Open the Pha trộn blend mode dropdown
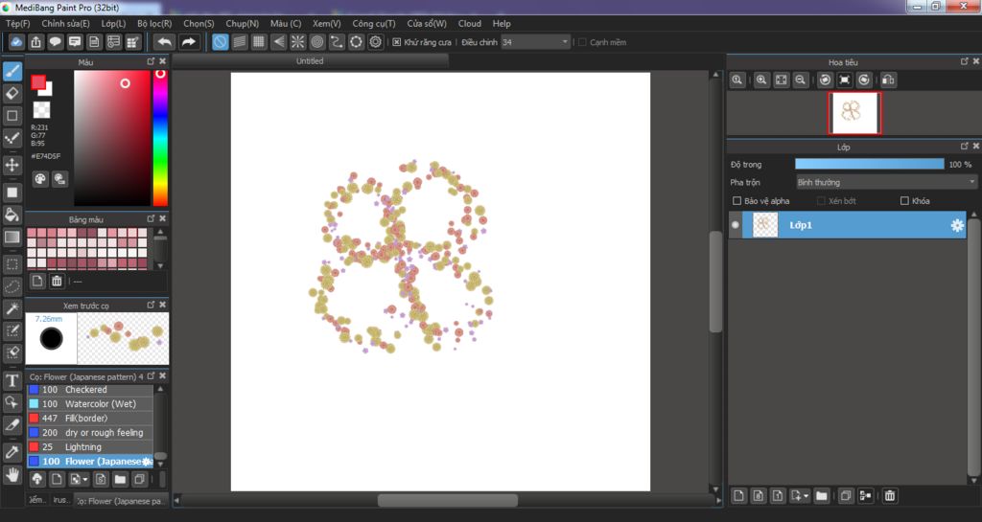 click(886, 182)
